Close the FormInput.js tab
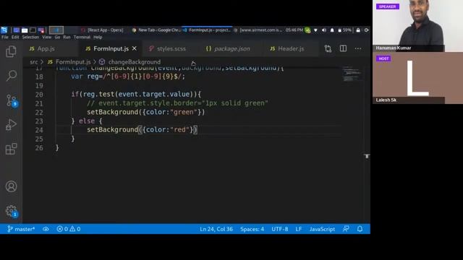The height and width of the screenshot is (260, 463). [135, 48]
